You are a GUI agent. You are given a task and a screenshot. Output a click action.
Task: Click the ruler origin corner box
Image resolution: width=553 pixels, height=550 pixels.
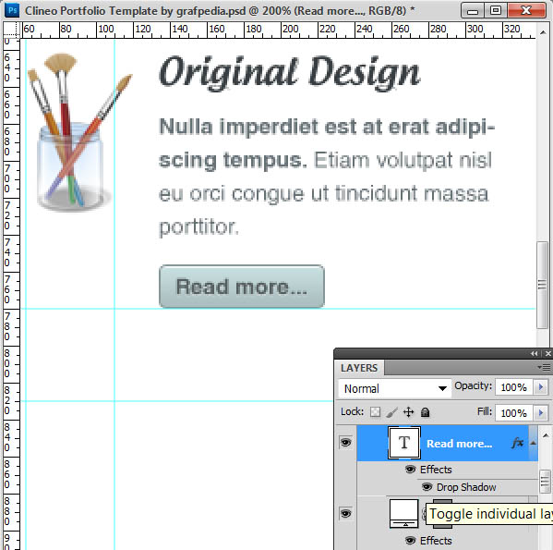(x=12, y=30)
